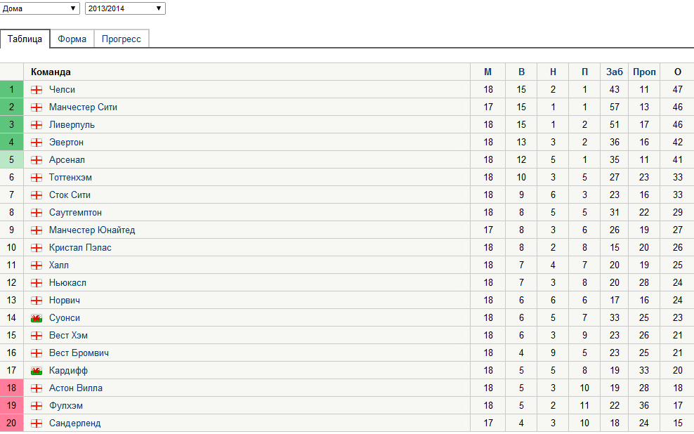Click the England flag beside Ливерпуль

[37, 124]
